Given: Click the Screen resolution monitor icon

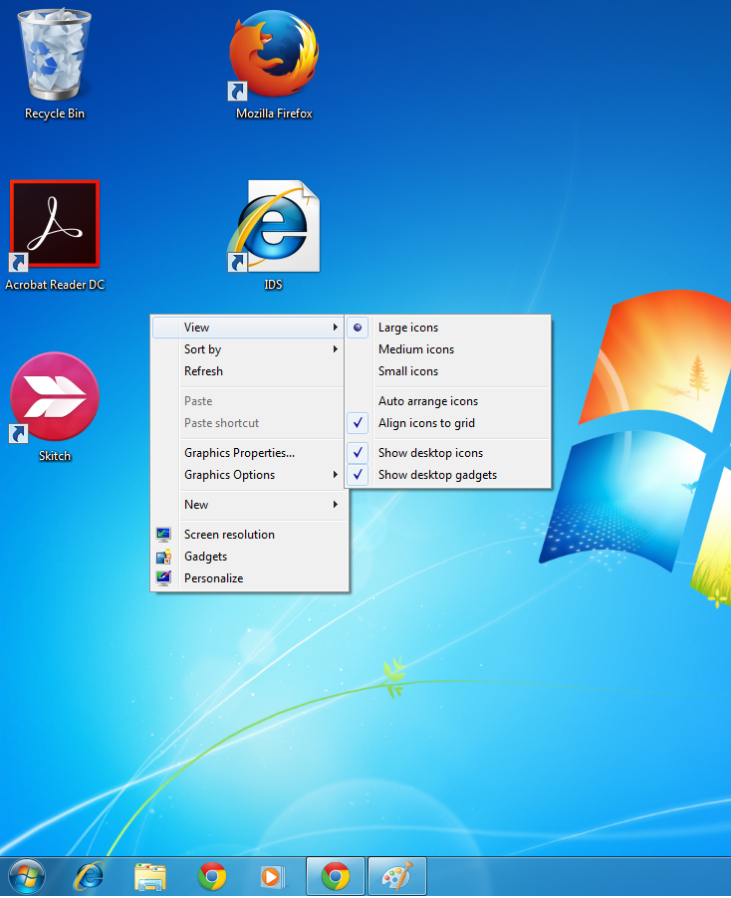Looking at the screenshot, I should (163, 535).
